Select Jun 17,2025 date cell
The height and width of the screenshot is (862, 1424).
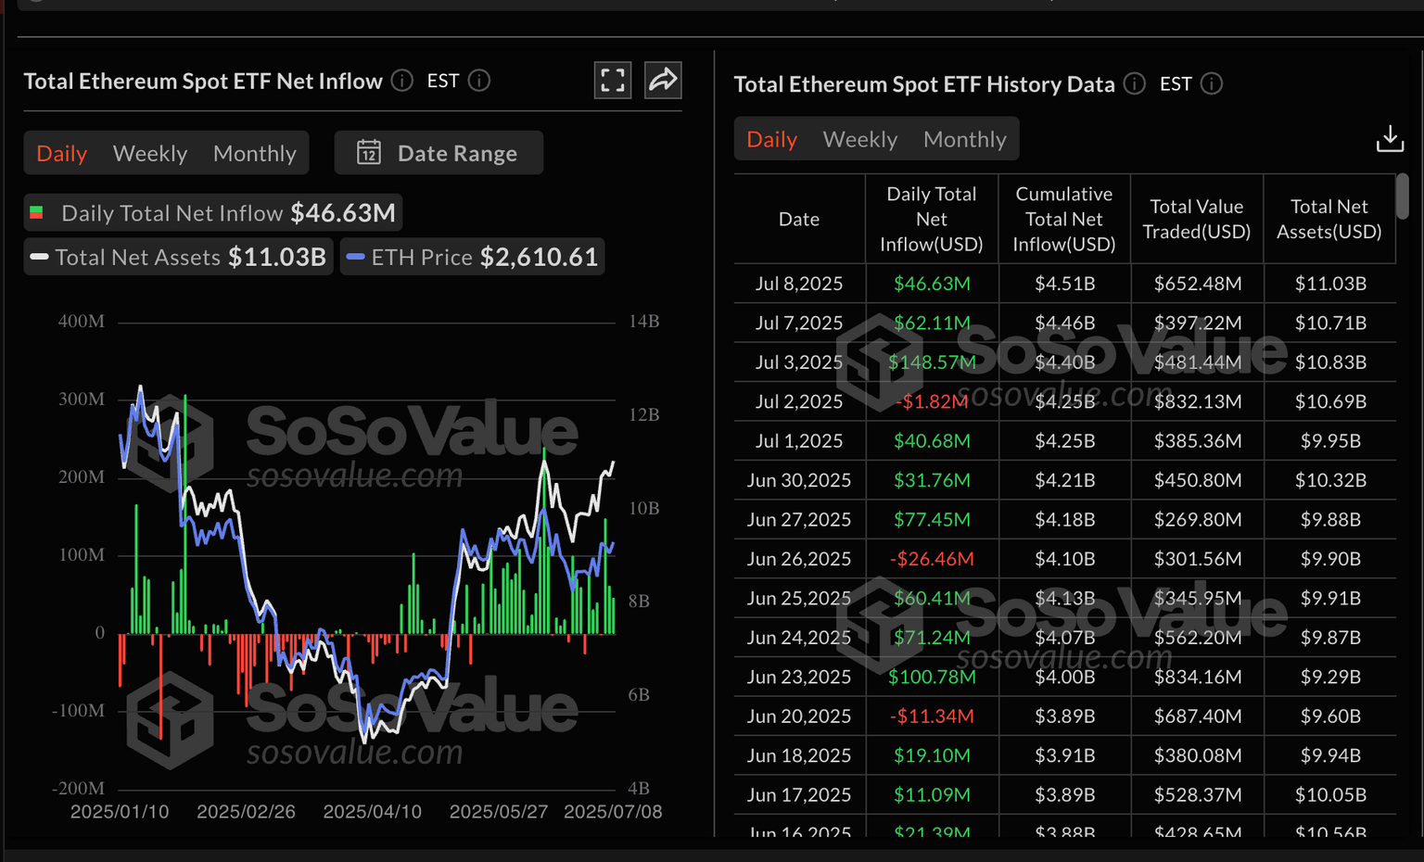click(799, 795)
